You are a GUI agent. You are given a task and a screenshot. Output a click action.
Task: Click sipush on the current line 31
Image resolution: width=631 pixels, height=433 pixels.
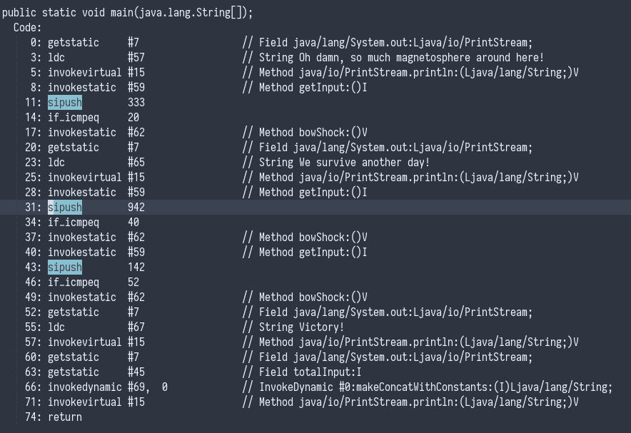(x=65, y=207)
